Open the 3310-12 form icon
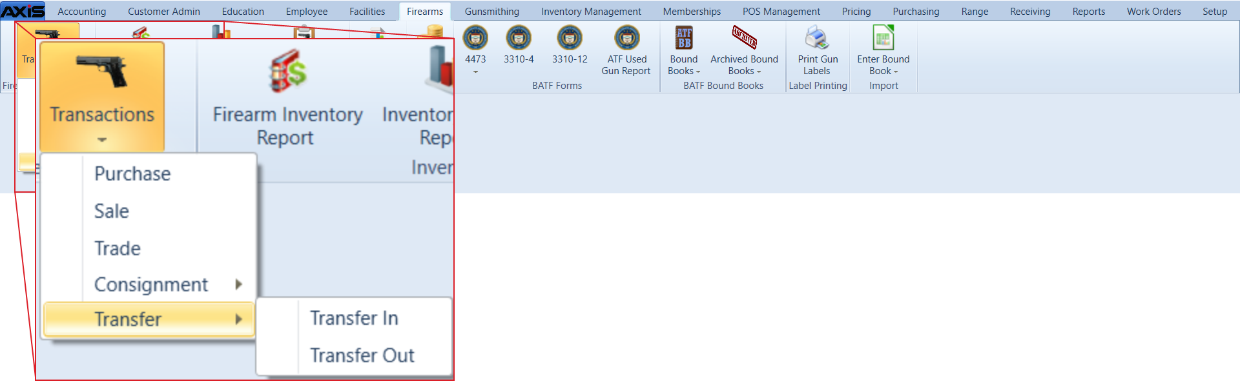Viewport: 1240px width, 386px height. 570,38
